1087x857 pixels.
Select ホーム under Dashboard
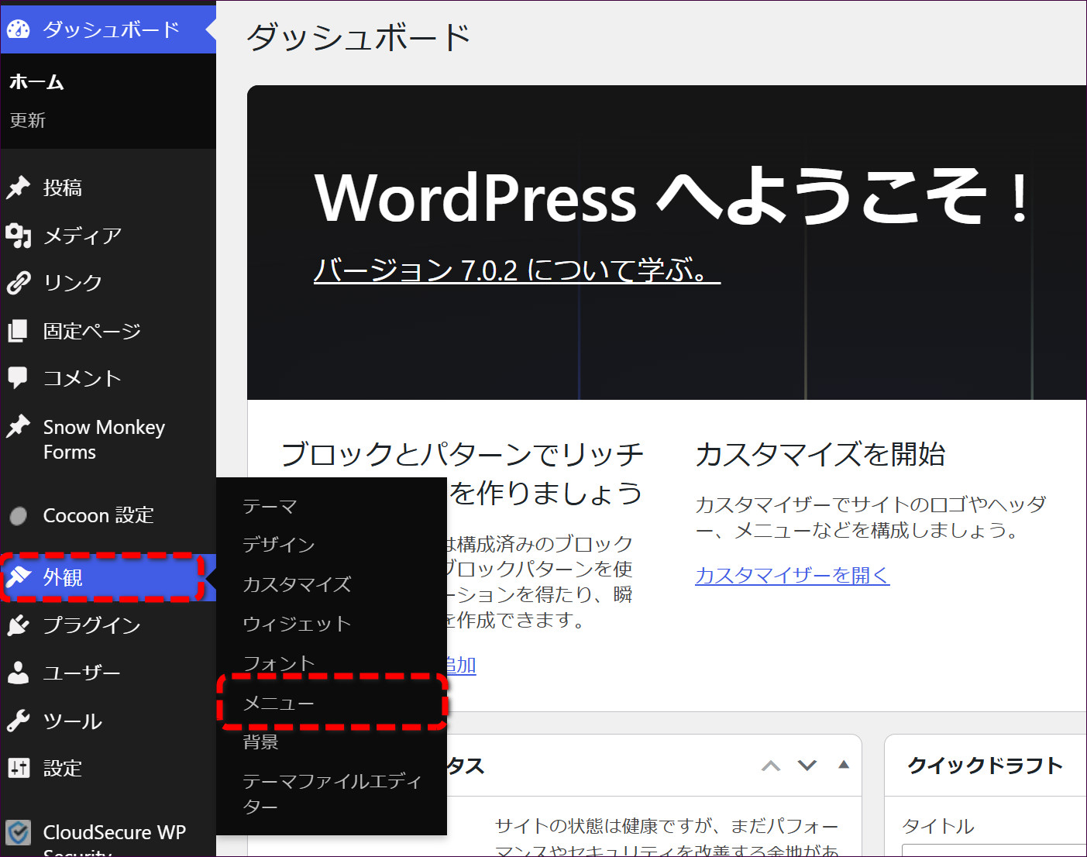point(36,81)
